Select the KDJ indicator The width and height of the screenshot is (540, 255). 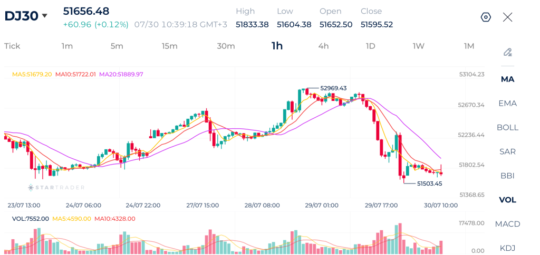pos(508,248)
